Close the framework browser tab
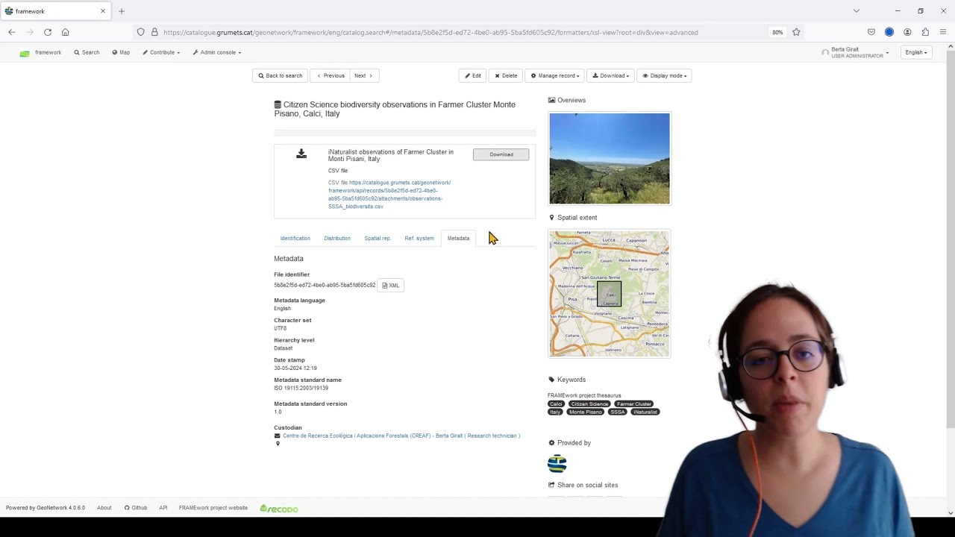 point(103,11)
